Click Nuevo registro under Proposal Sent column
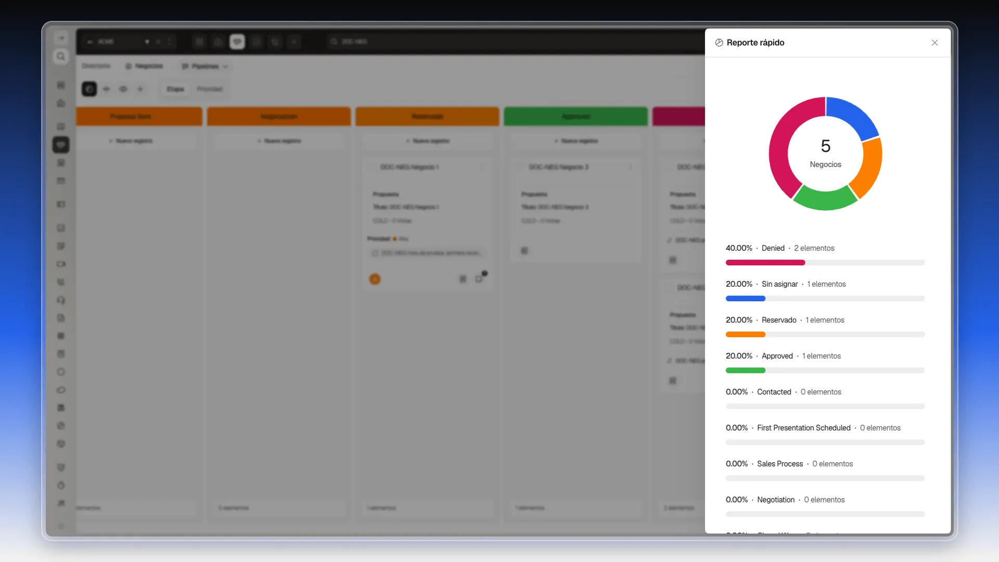 (131, 141)
